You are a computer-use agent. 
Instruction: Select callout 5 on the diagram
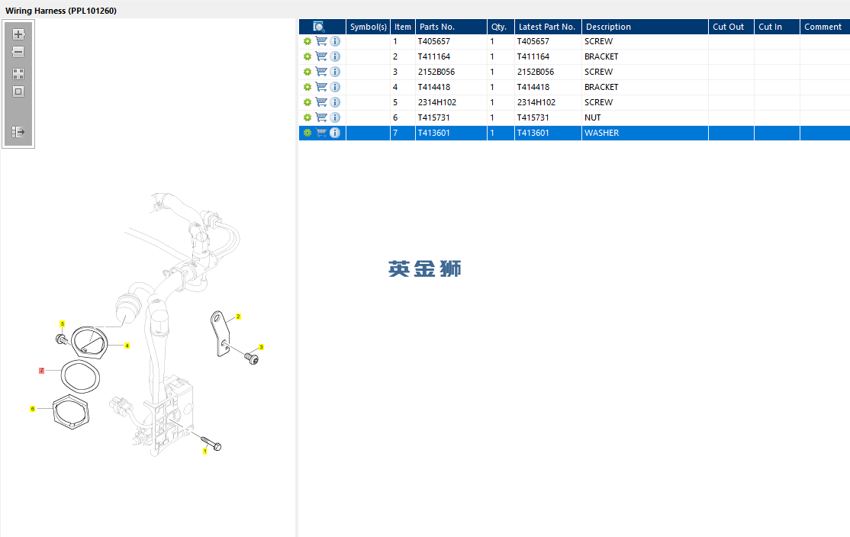point(63,323)
